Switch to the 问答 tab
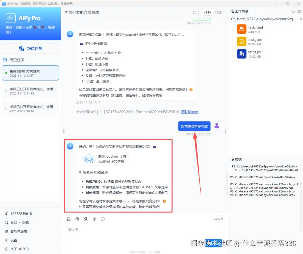Image resolution: width=303 pixels, height=254 pixels. coord(219,12)
